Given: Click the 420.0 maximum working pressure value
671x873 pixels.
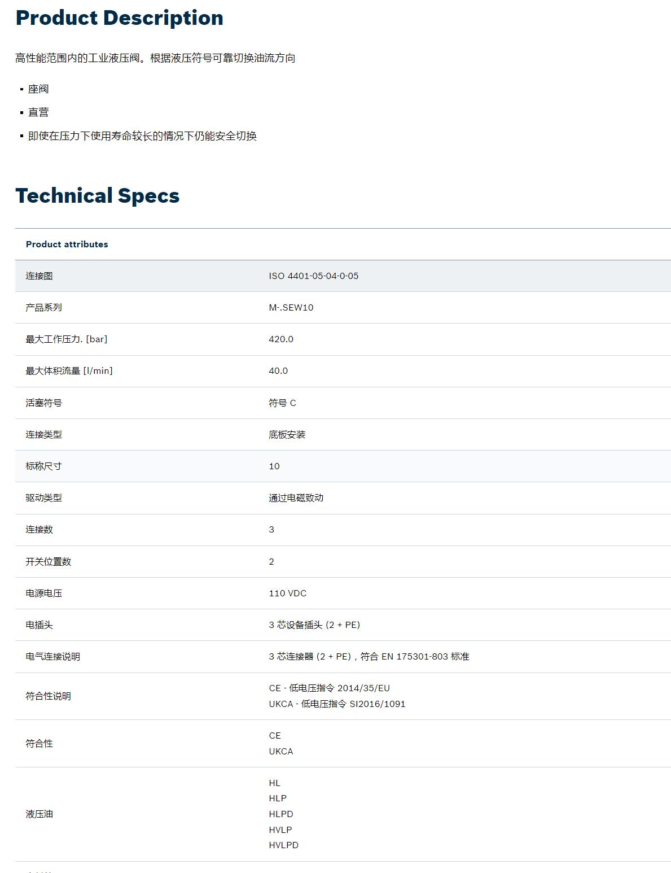Looking at the screenshot, I should pyautogui.click(x=281, y=339).
